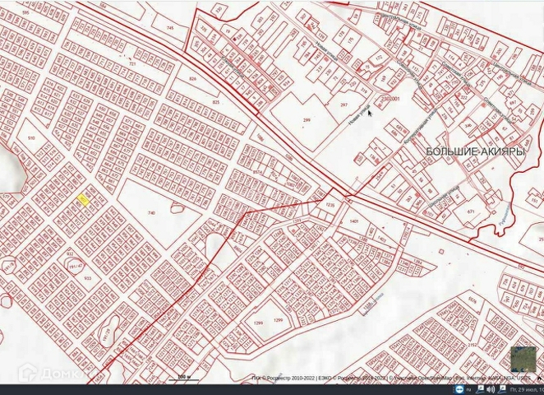This screenshot has height=395, width=544.
Task: Click the blue round tray icon
Action: (x=459, y=388)
